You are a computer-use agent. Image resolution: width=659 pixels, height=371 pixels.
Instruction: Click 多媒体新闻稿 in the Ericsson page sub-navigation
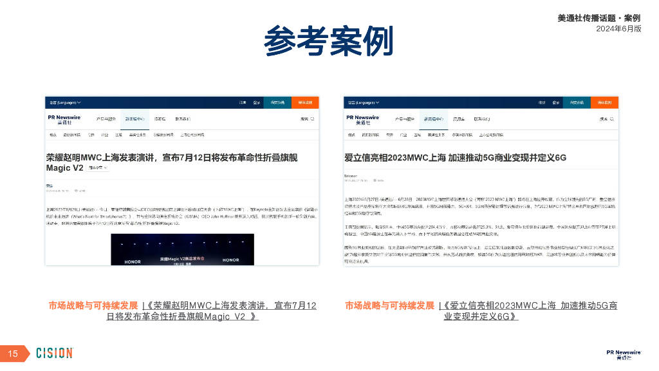(462, 135)
